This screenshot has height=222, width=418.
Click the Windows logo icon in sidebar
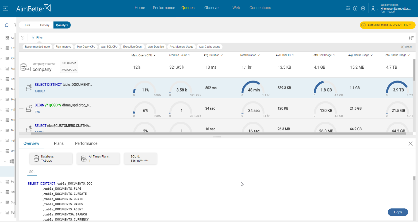[11, 161]
